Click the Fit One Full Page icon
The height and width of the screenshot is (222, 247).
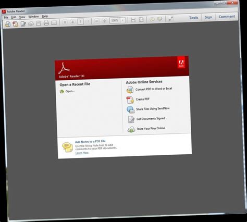pos(141,19)
